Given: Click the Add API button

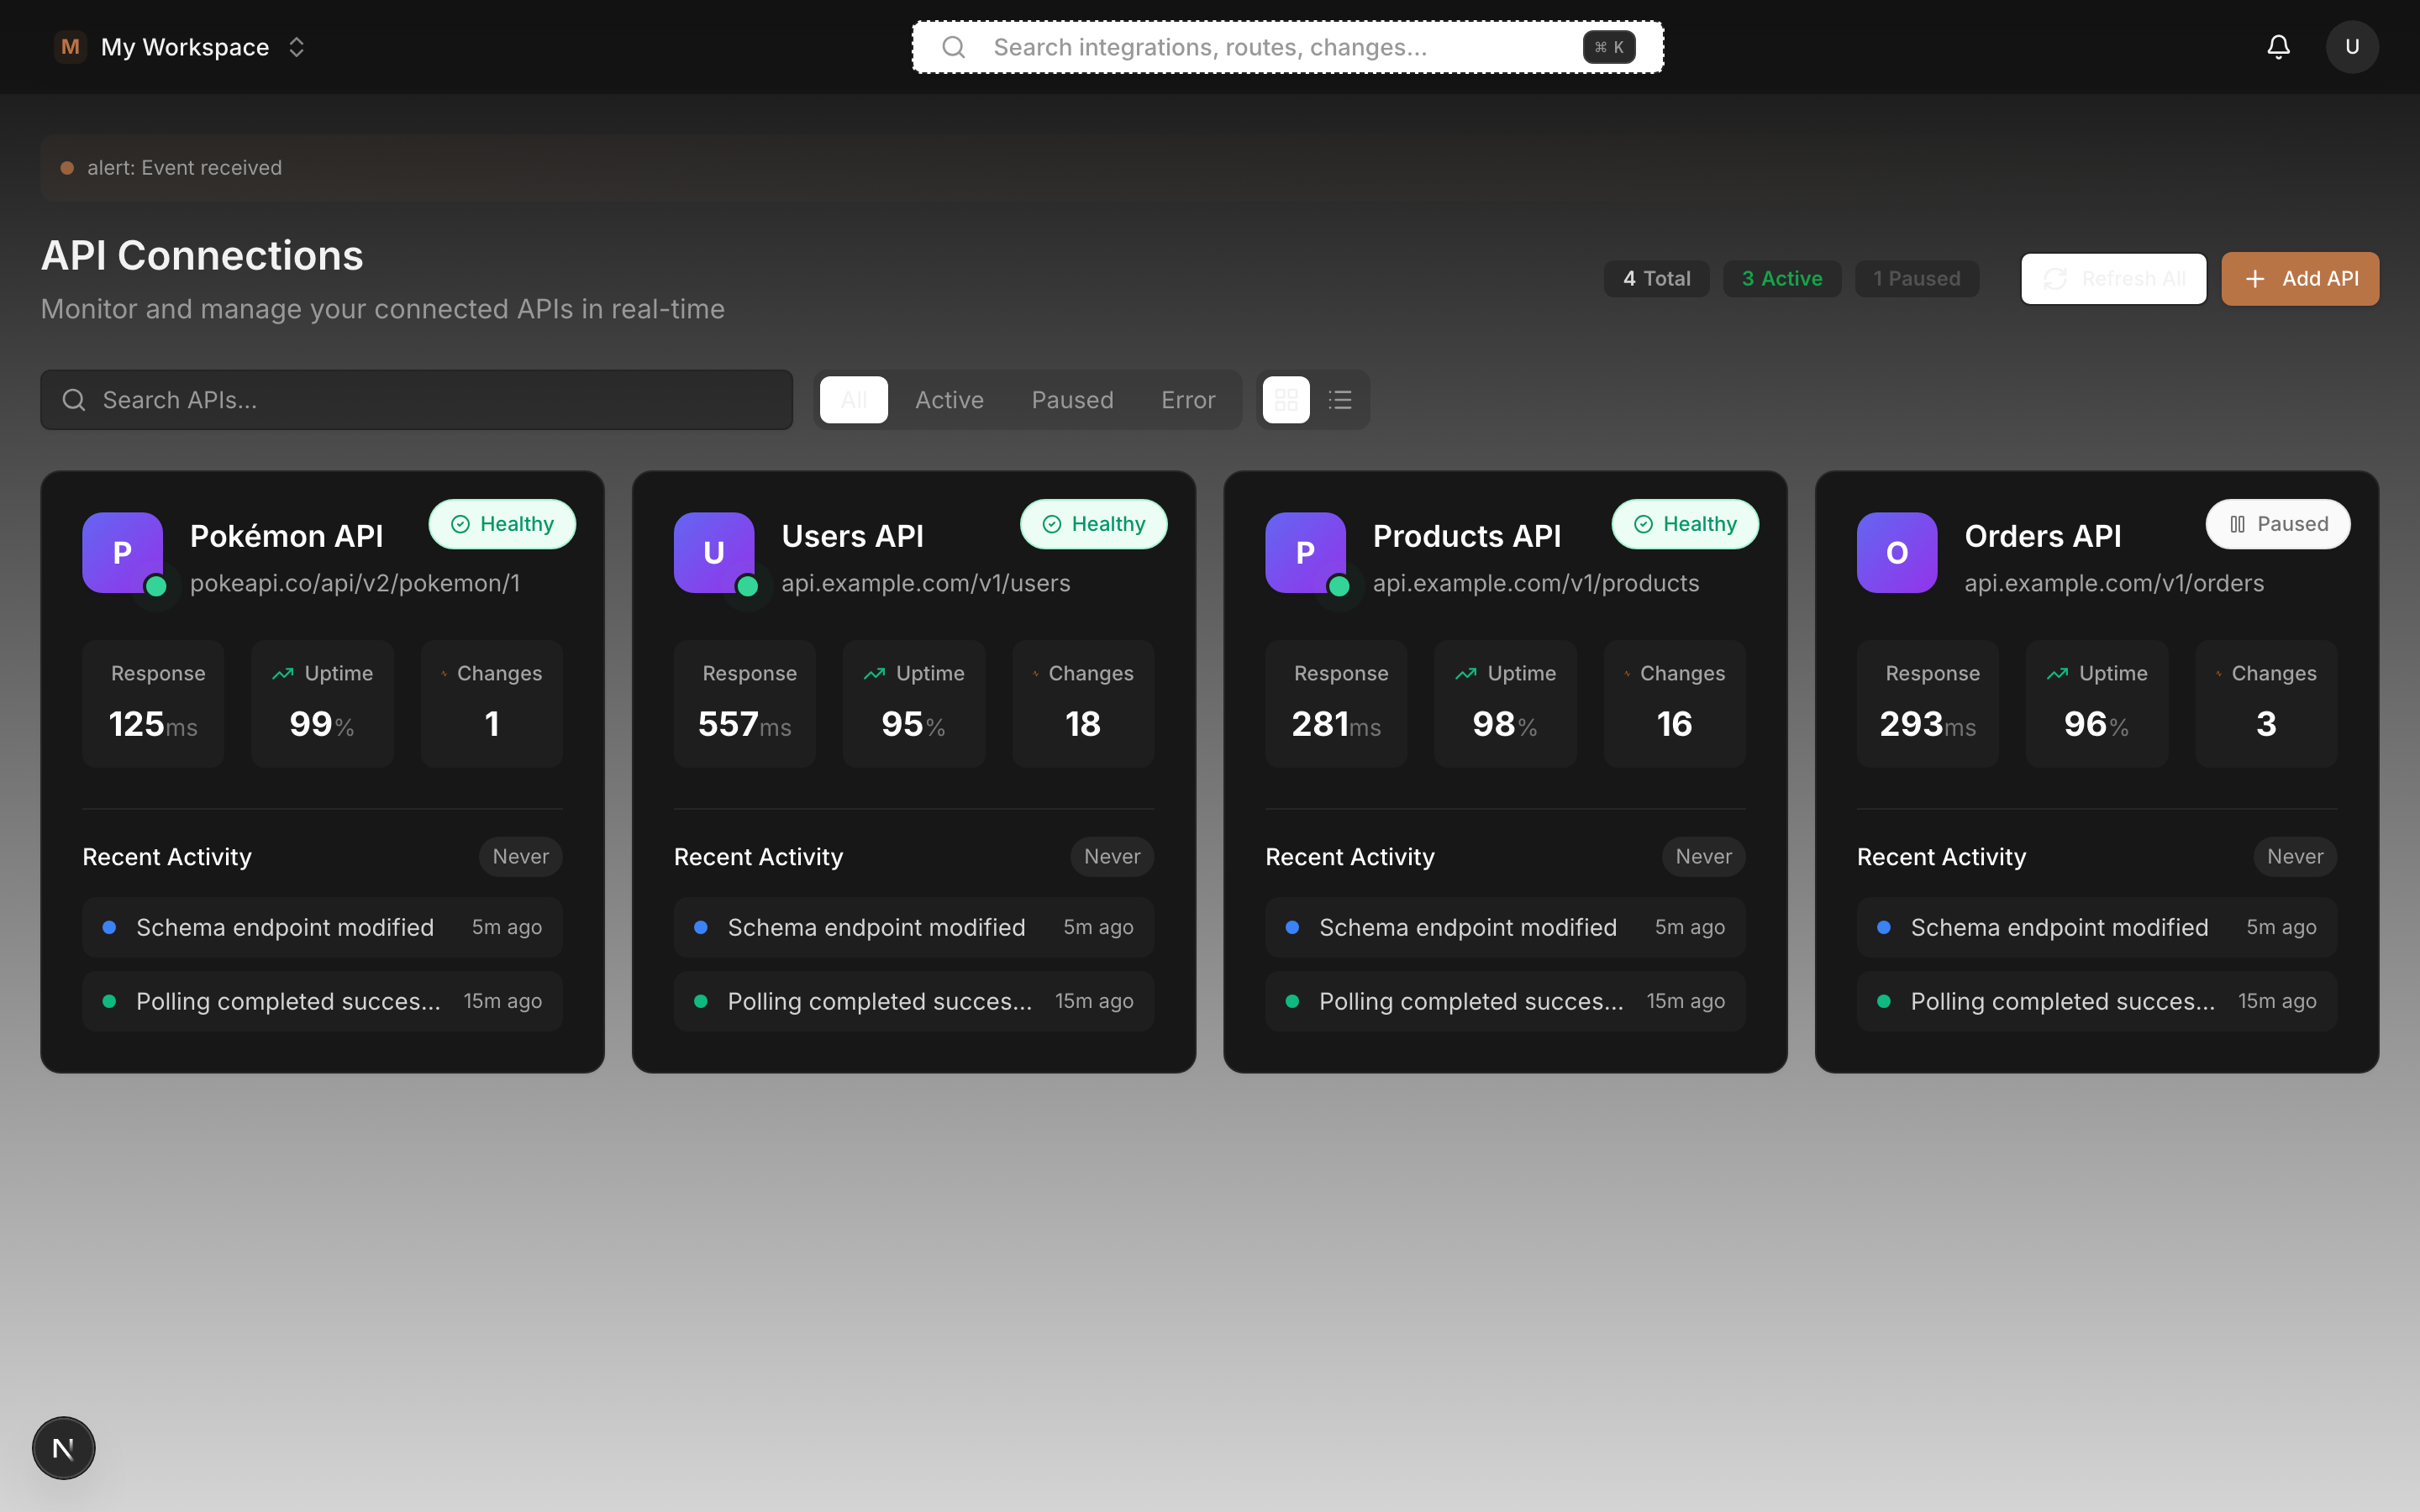Looking at the screenshot, I should pyautogui.click(x=2299, y=278).
